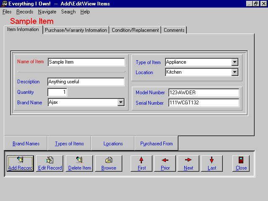Select the Comments tab

pos(174,30)
